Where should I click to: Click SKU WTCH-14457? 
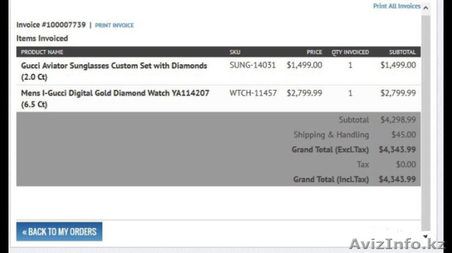coord(253,93)
